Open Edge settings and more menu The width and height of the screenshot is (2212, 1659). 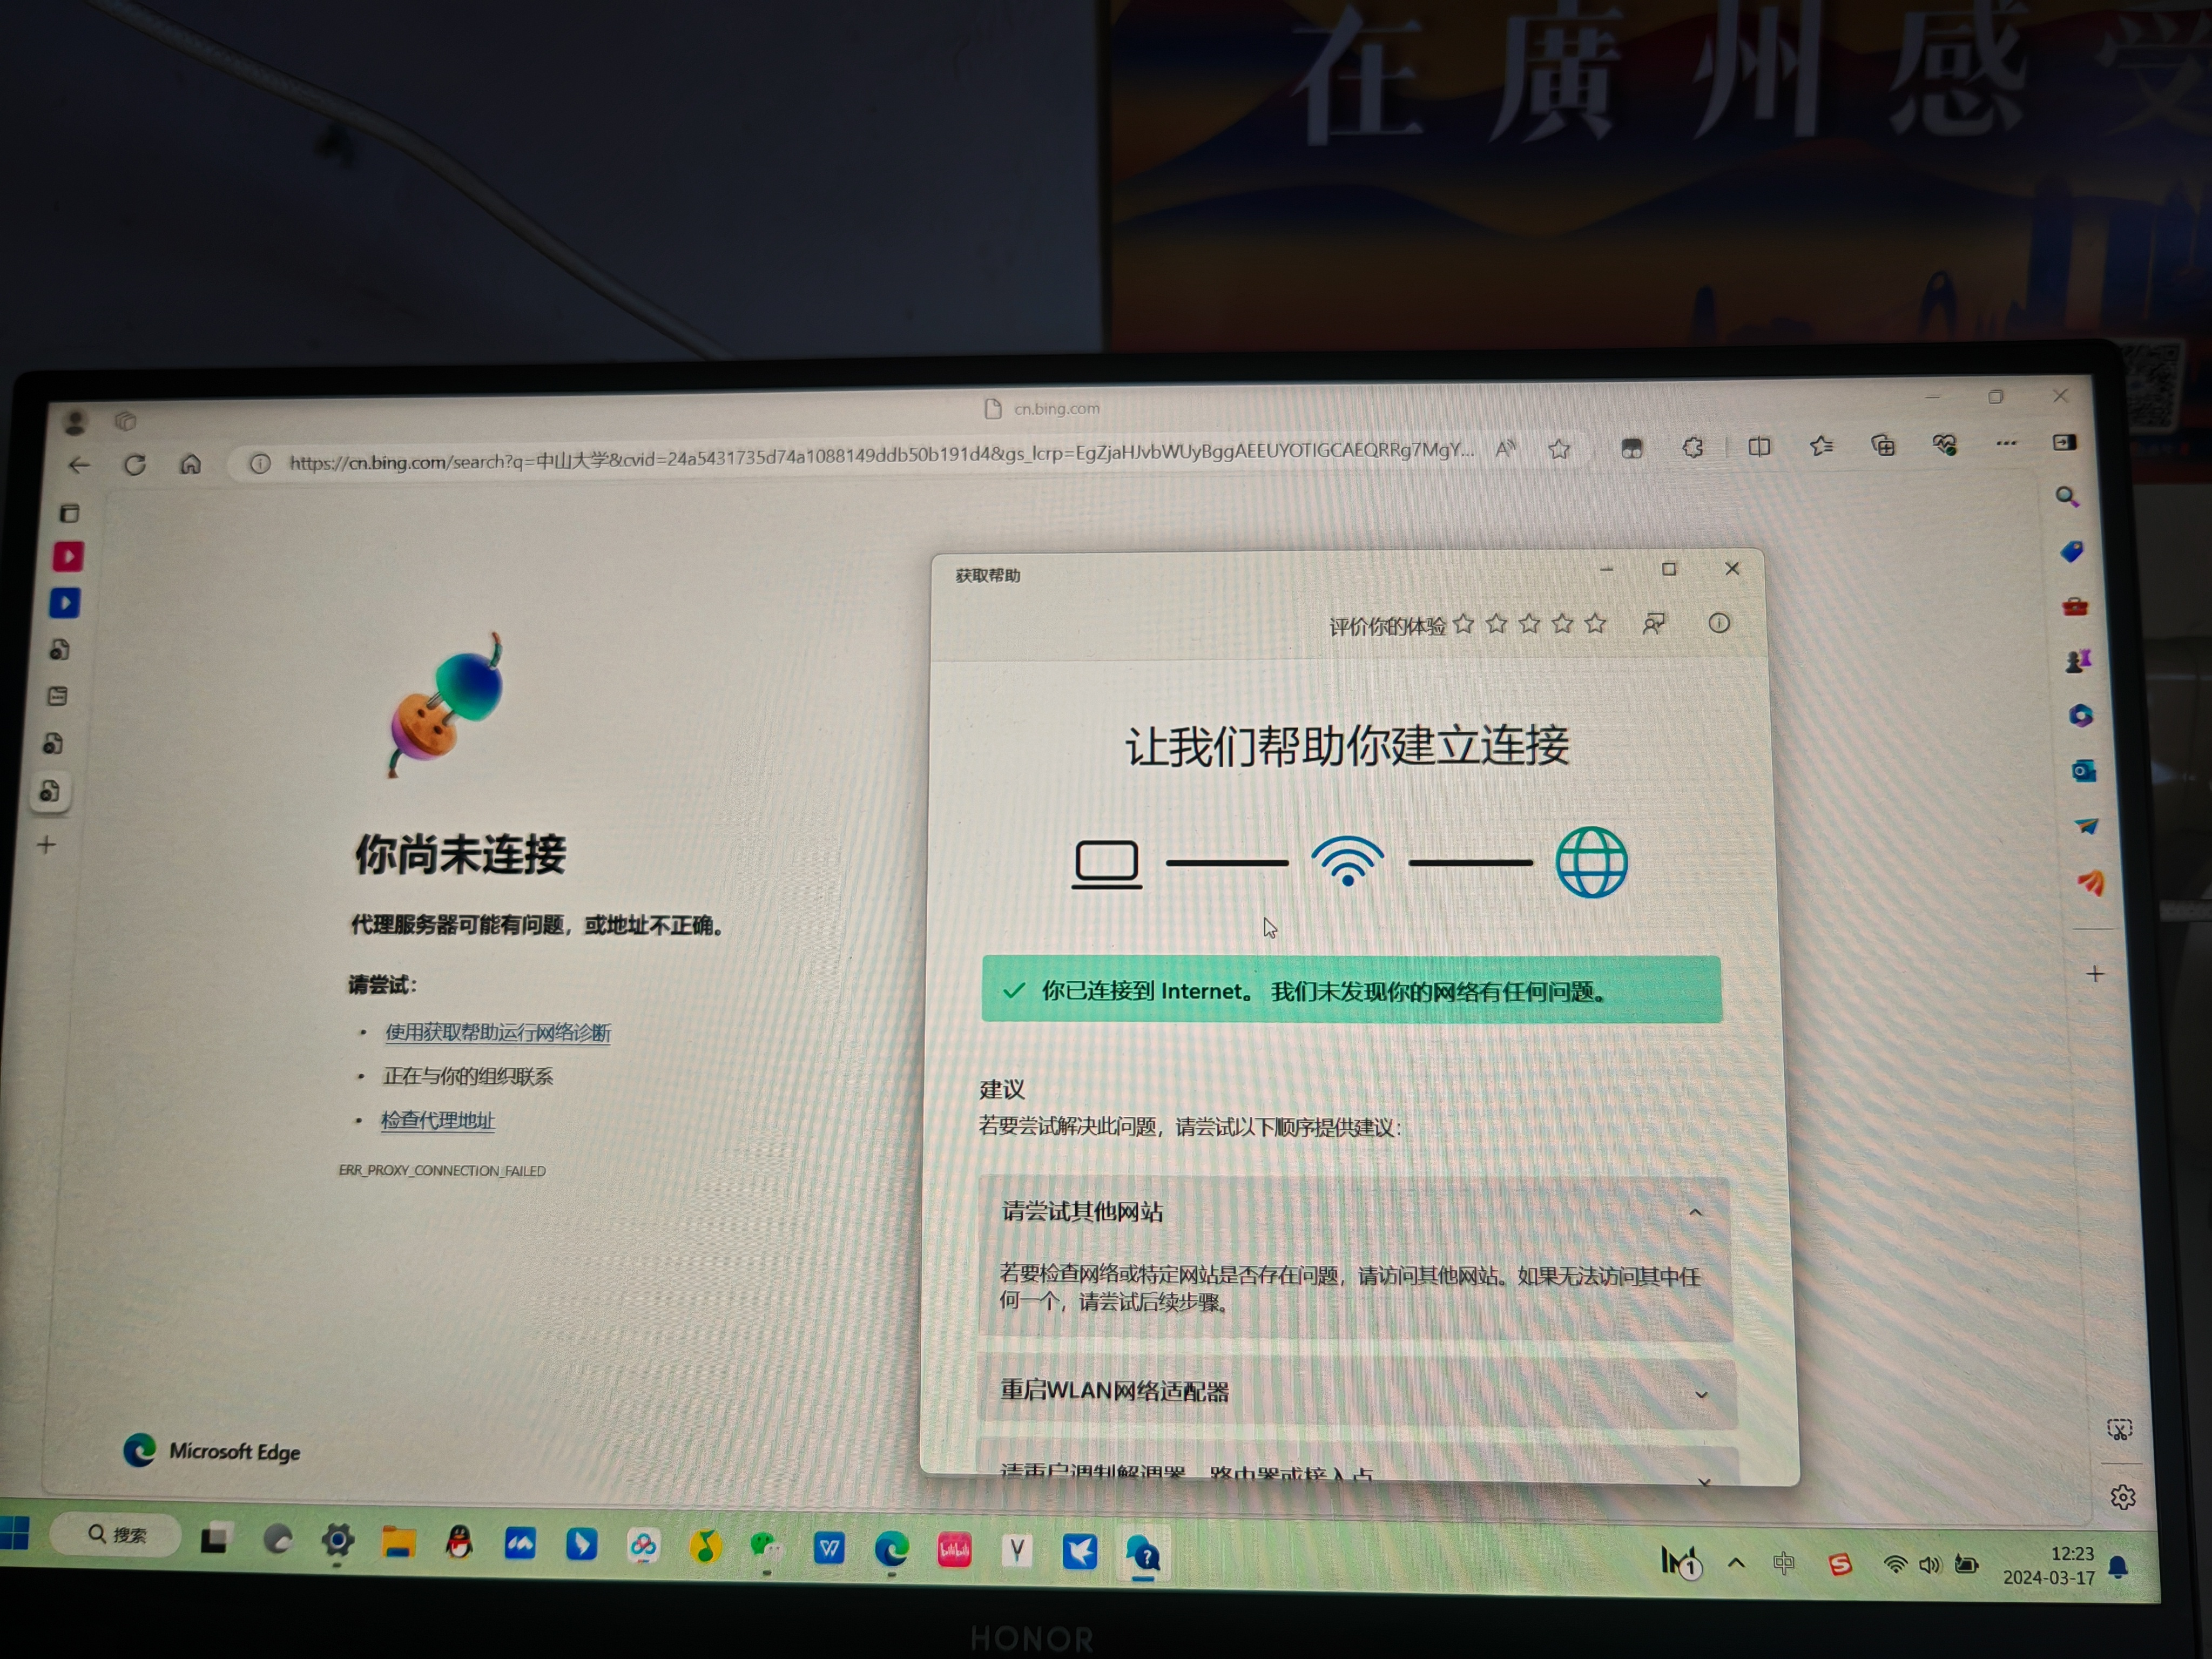[2005, 443]
